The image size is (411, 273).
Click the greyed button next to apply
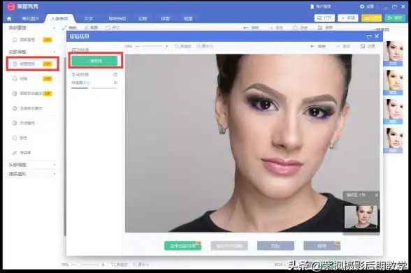pos(229,246)
